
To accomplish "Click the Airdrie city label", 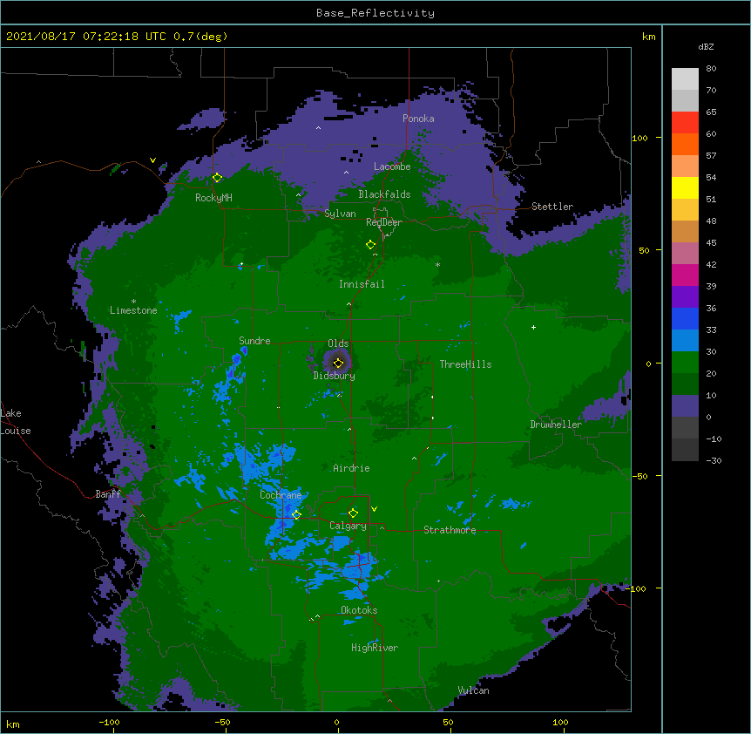I will tap(352, 468).
